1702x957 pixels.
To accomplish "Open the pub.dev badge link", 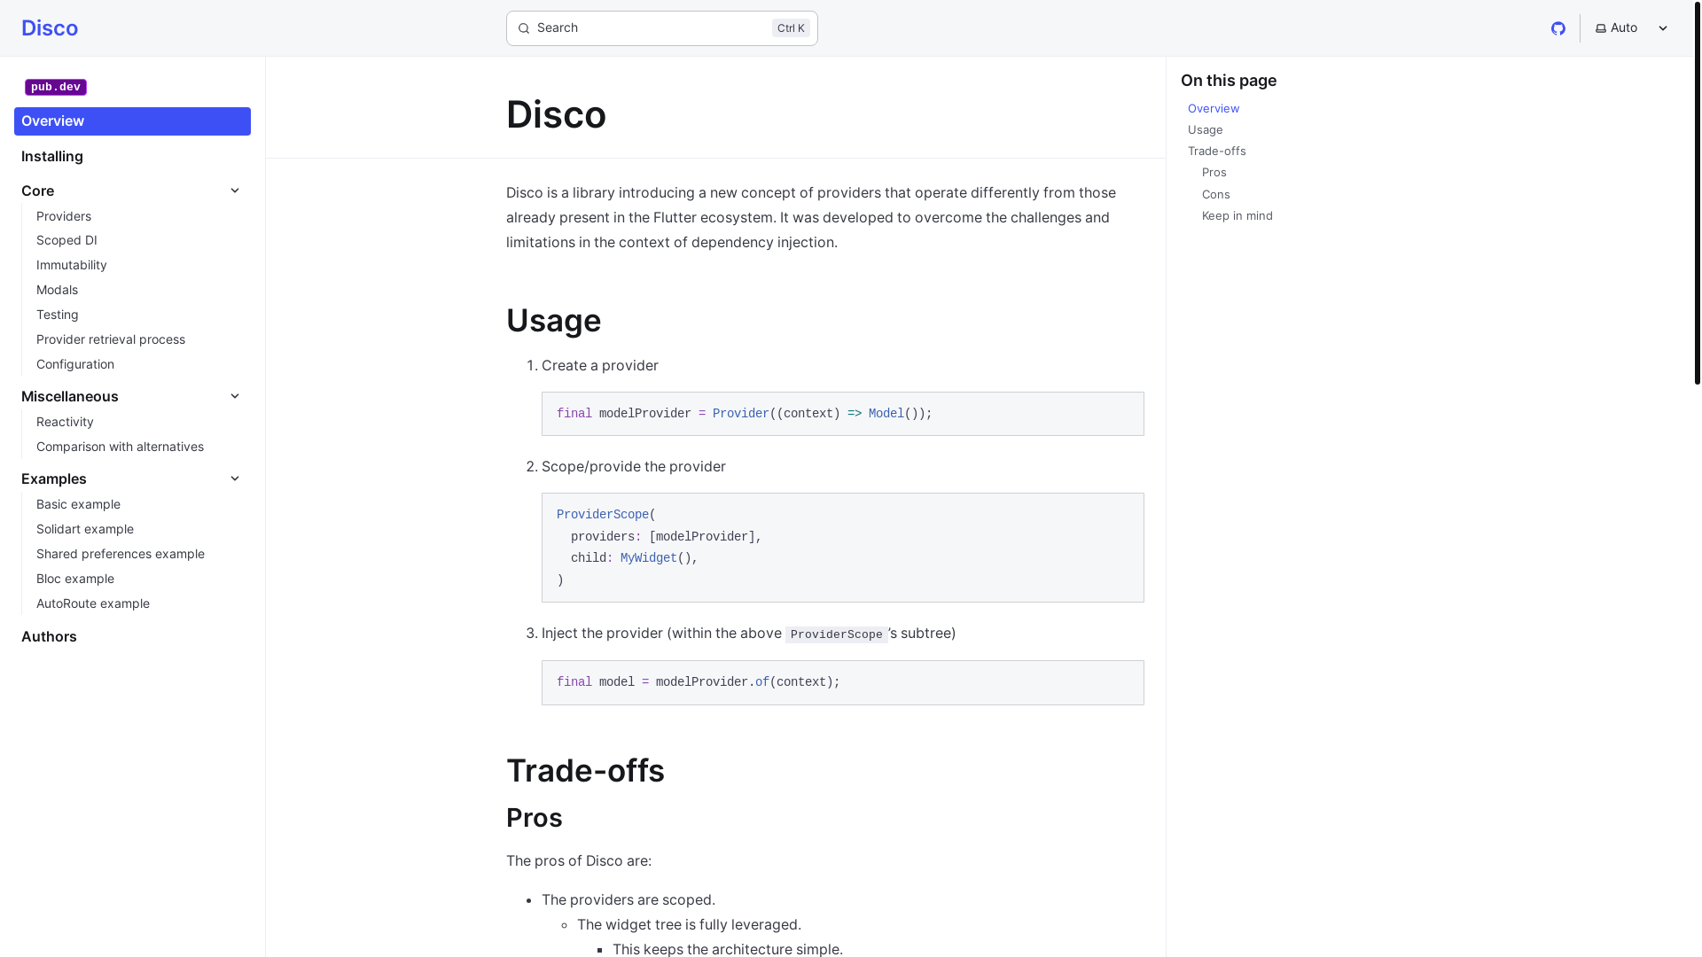I will (x=56, y=87).
